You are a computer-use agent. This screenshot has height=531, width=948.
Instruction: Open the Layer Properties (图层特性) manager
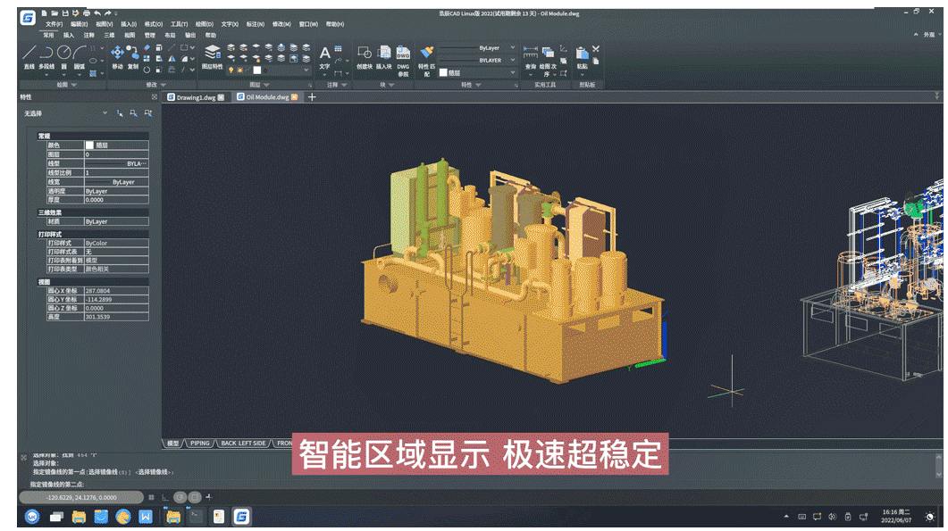point(213,54)
